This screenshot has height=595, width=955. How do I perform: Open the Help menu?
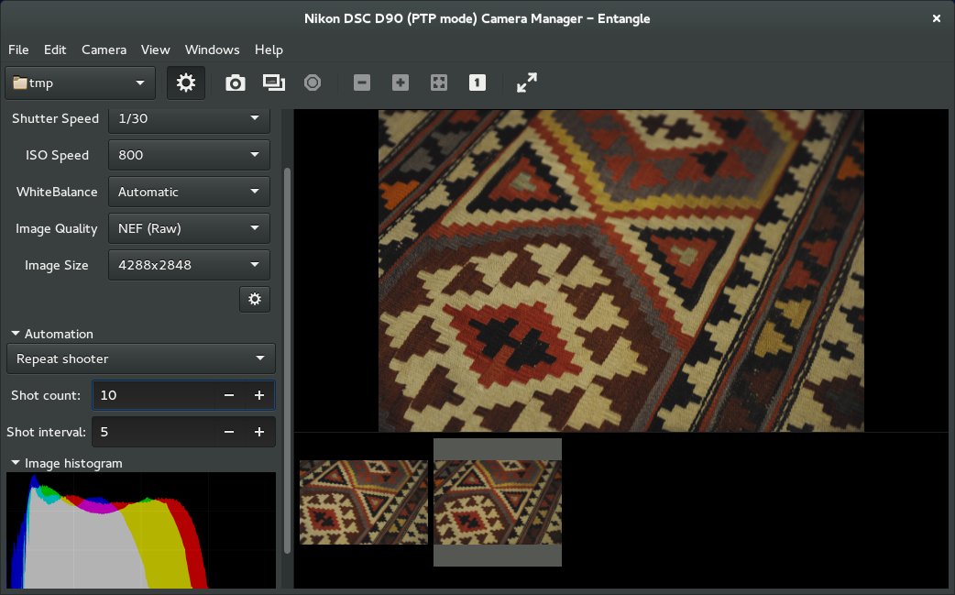(x=269, y=50)
